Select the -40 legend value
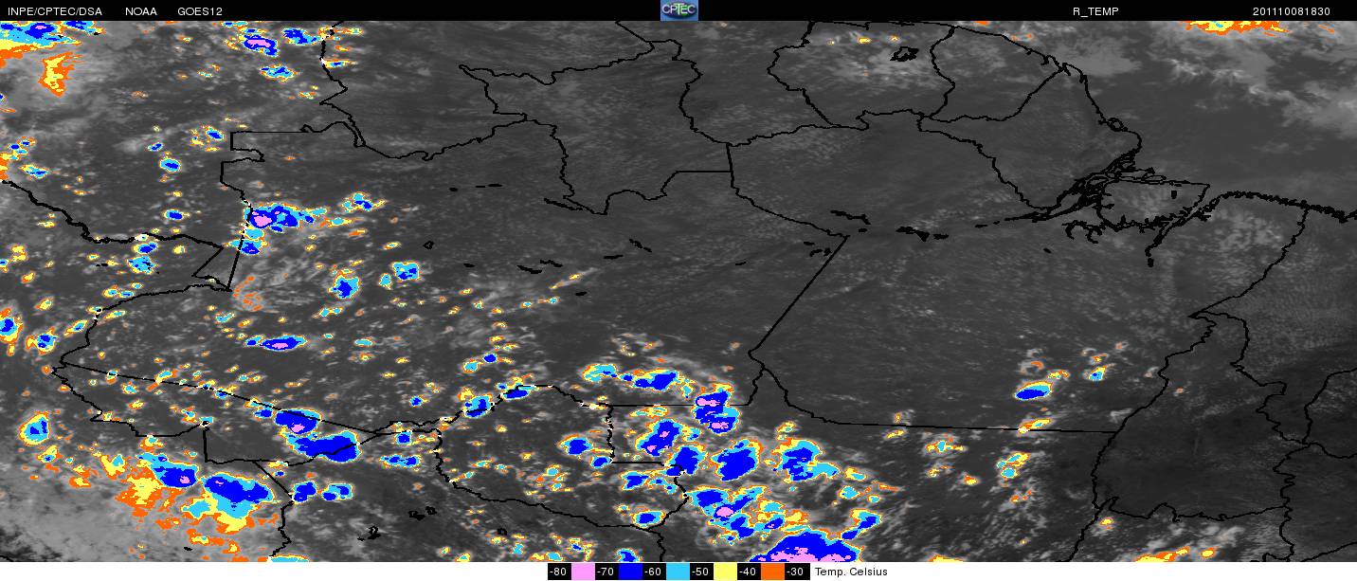This screenshot has height=581, width=1357. click(x=749, y=572)
